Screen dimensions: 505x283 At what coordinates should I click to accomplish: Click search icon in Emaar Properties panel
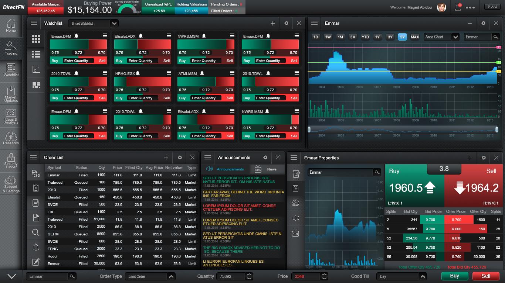coord(377,172)
